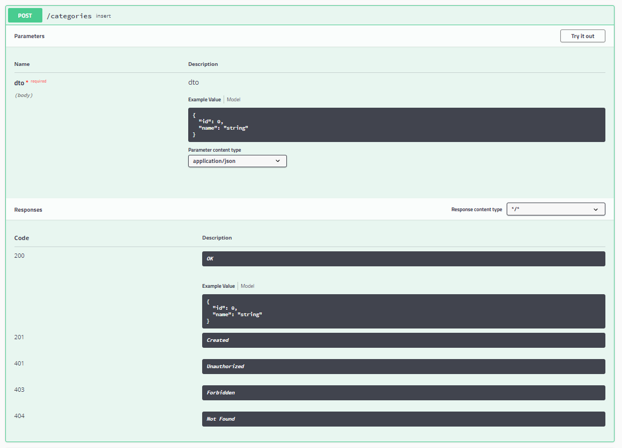The width and height of the screenshot is (622, 448).
Task: Click the request body example JSON block
Action: [397, 124]
